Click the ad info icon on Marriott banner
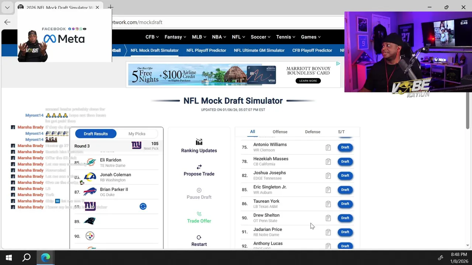 [338, 64]
